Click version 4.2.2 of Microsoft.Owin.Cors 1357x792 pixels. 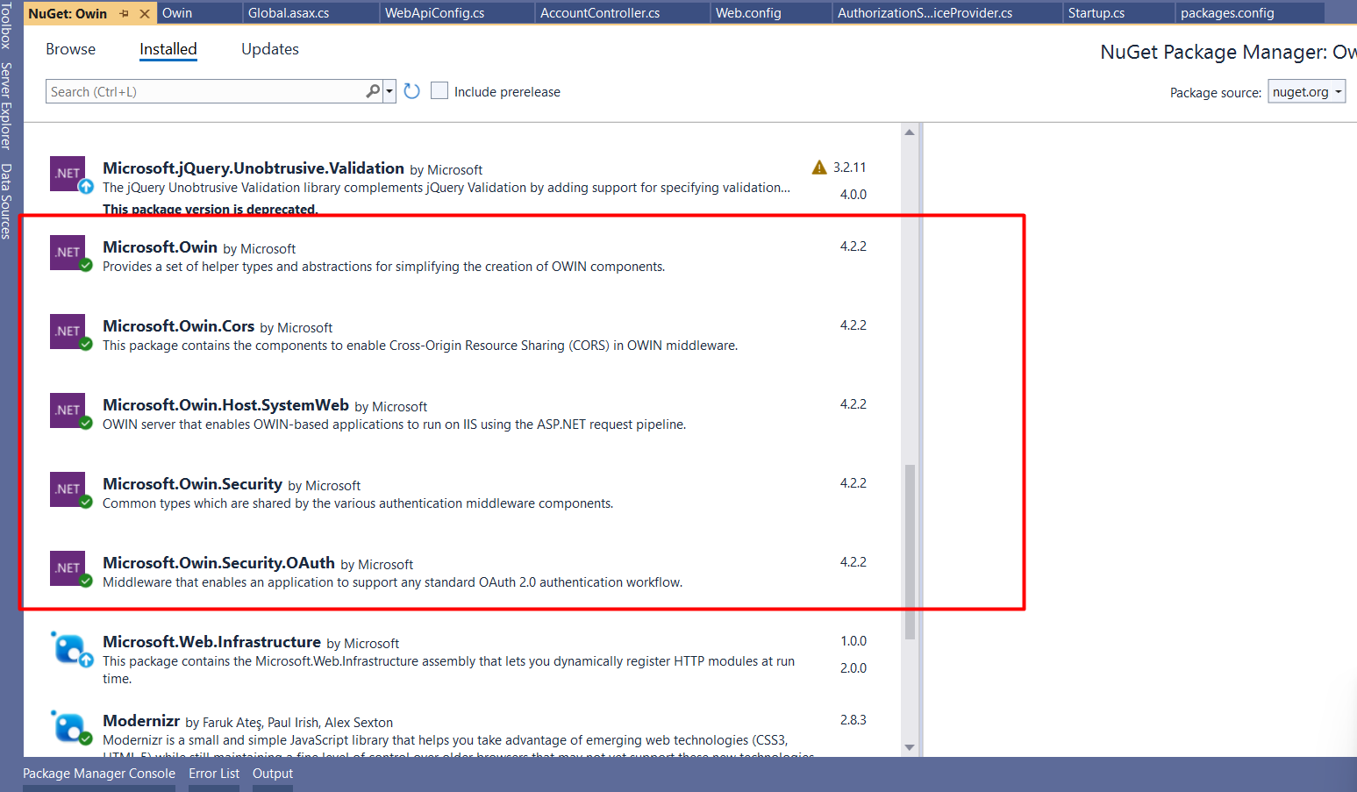coord(853,325)
